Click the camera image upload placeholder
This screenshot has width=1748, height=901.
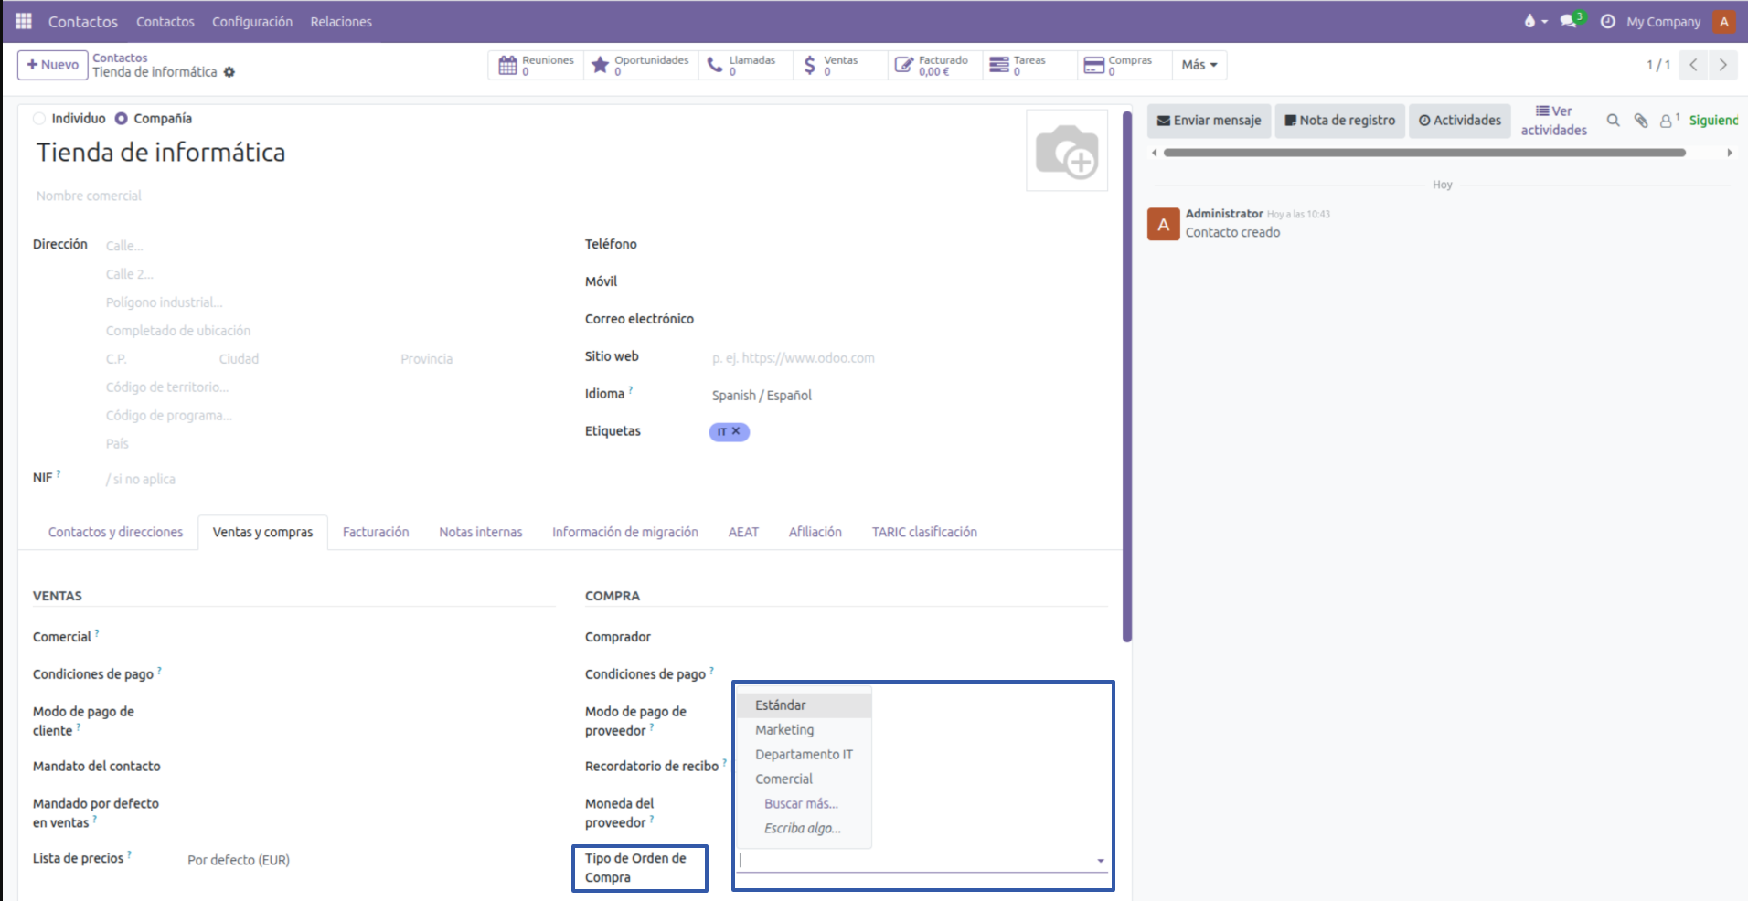tap(1066, 151)
